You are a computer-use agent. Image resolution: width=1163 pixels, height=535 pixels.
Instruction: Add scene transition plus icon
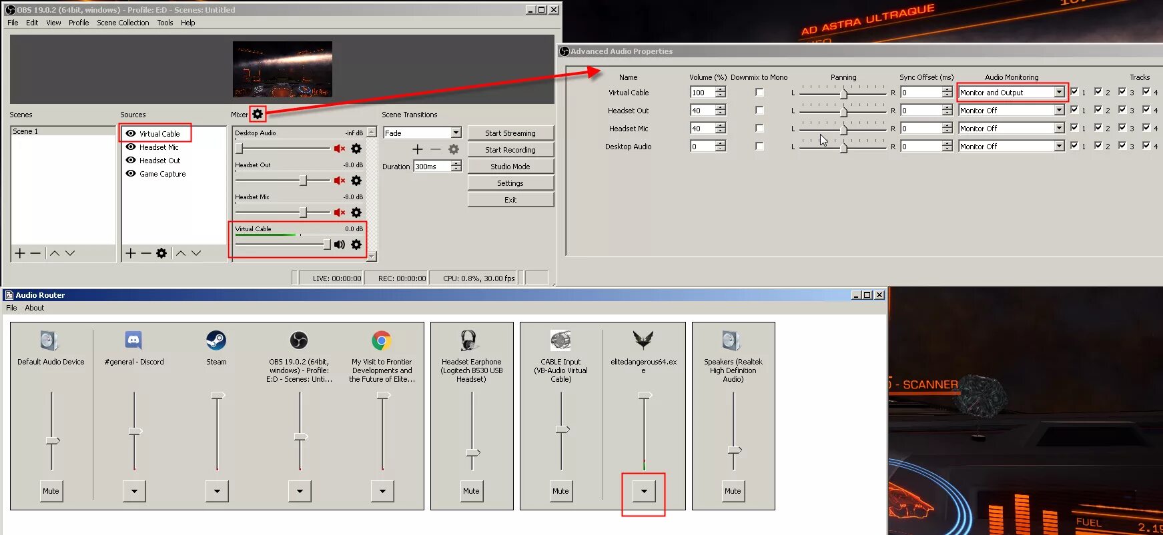tap(418, 149)
